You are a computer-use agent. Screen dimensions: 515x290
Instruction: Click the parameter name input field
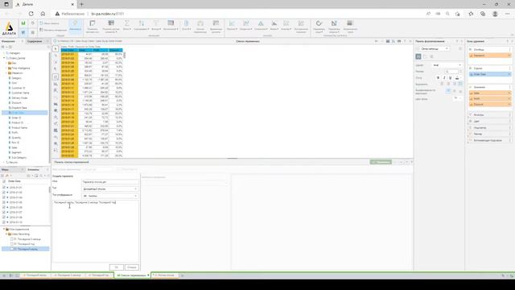(109, 181)
